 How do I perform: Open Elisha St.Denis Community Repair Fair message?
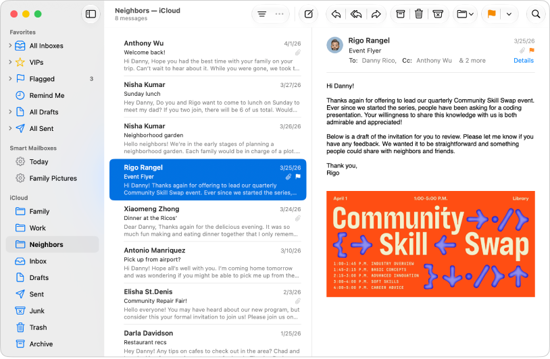[208, 304]
